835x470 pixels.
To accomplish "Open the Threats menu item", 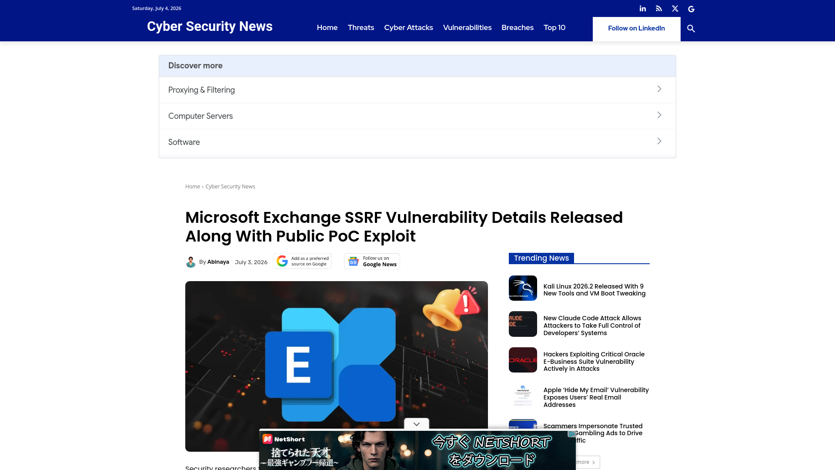I will tap(361, 27).
